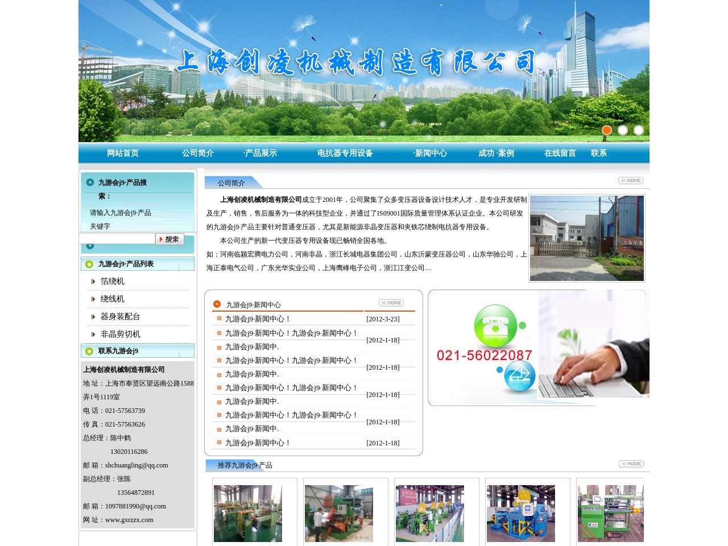728x546 pixels.
Task: Open the 电抗器专用设备 menu item
Action: [344, 153]
